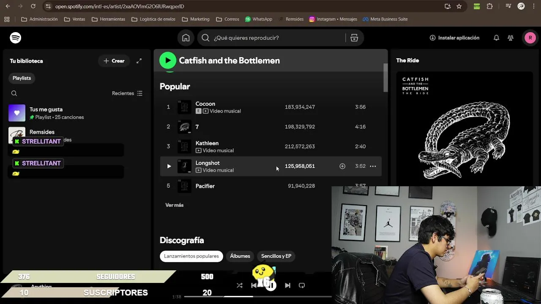
Task: Click the main content scrollbar
Action: click(x=385, y=78)
